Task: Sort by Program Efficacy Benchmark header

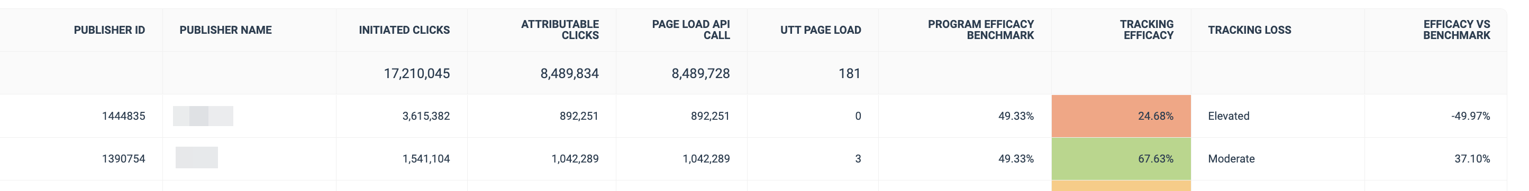Action: pos(980,30)
